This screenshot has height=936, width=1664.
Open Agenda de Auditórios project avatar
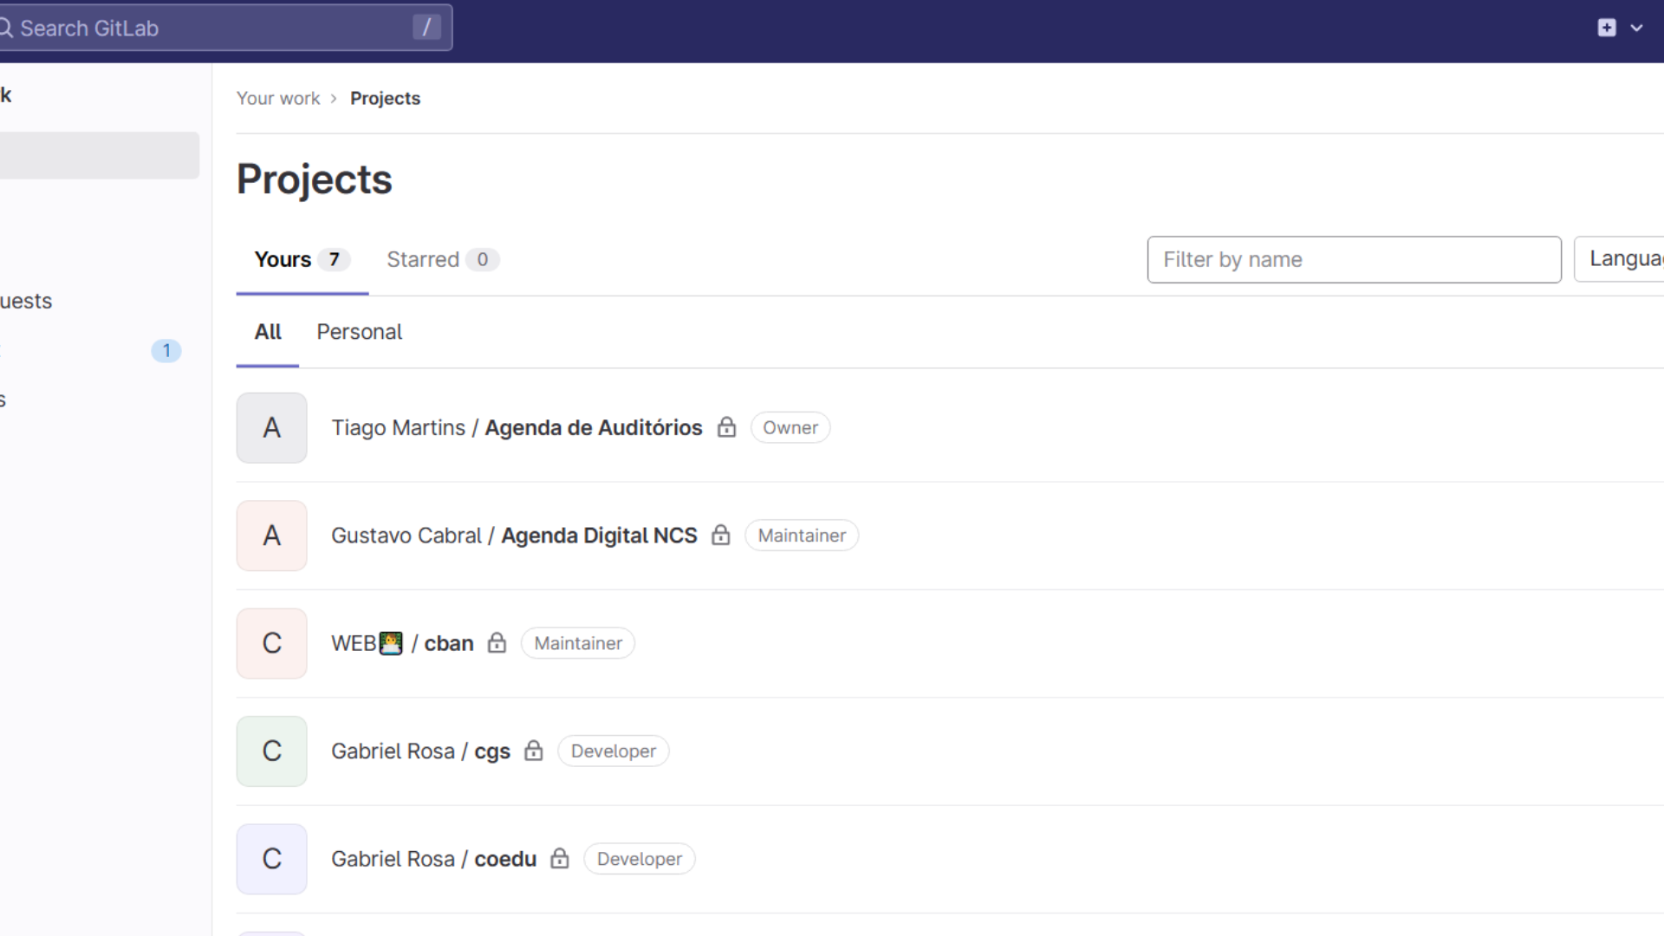pos(271,427)
